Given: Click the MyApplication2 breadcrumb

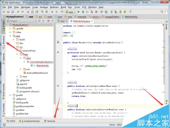Looking at the screenshot, I should [x=14, y=17].
